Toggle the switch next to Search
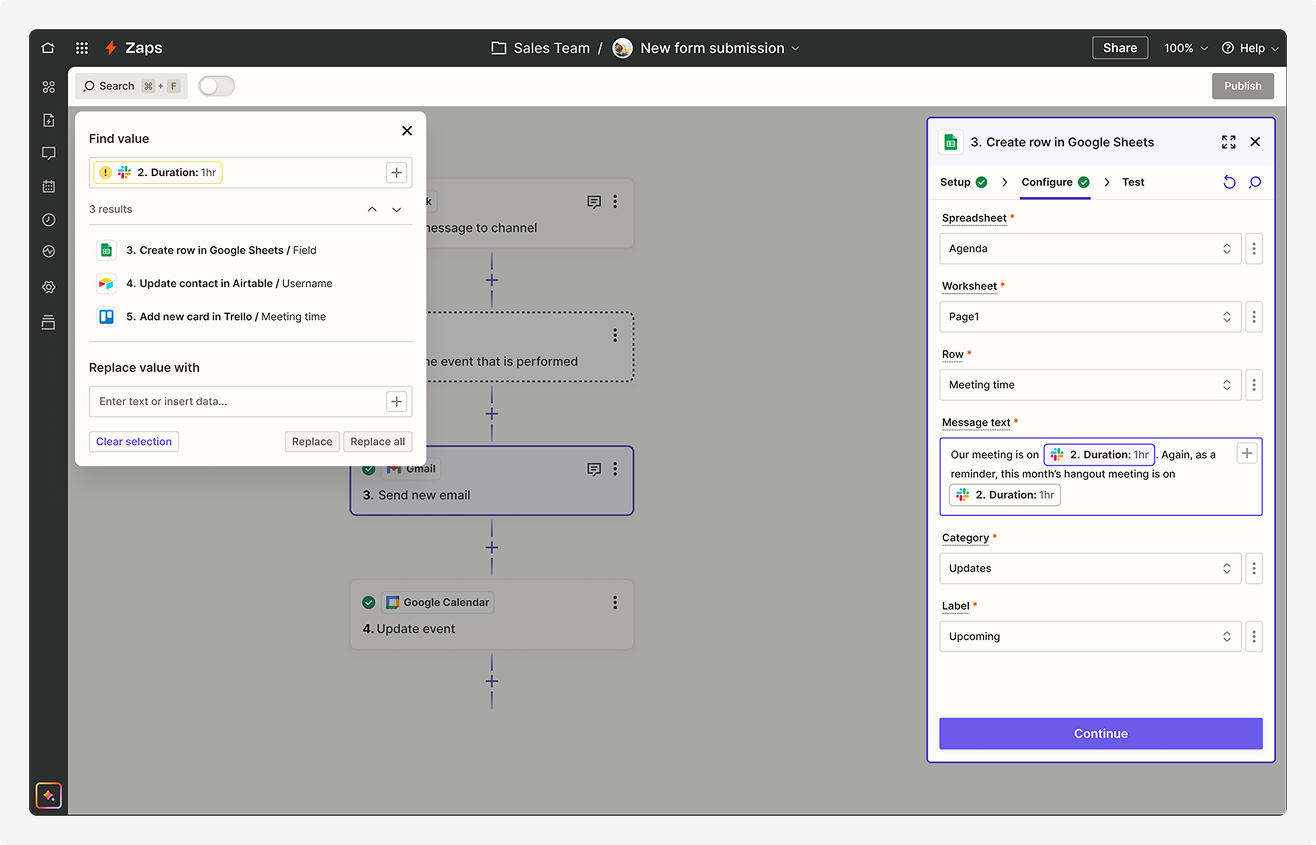This screenshot has height=845, width=1316. (216, 86)
